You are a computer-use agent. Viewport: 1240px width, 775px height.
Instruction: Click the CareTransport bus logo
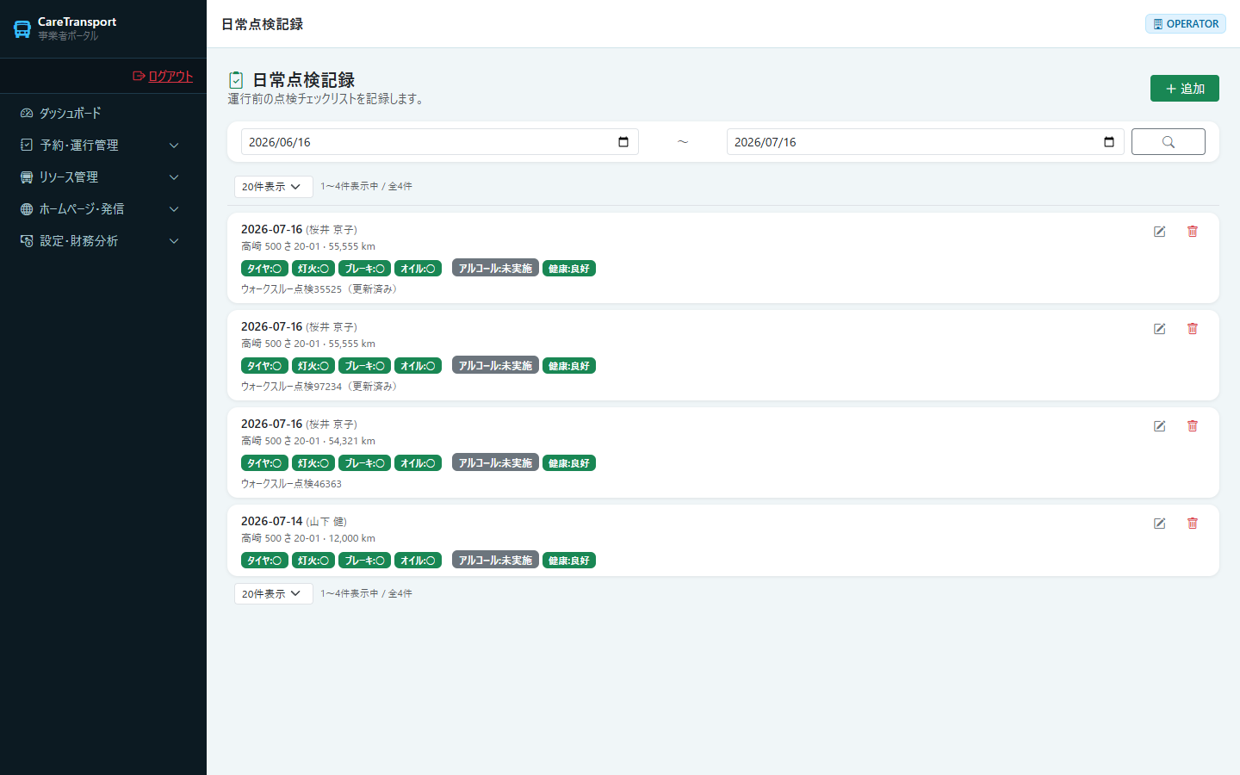[x=22, y=29]
